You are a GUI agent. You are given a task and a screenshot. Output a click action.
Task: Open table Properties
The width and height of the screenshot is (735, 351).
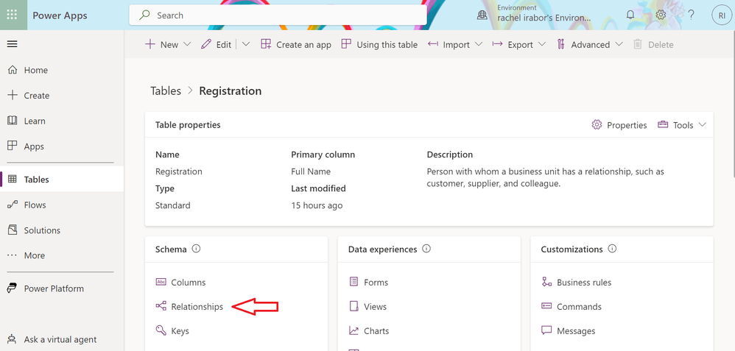click(619, 125)
